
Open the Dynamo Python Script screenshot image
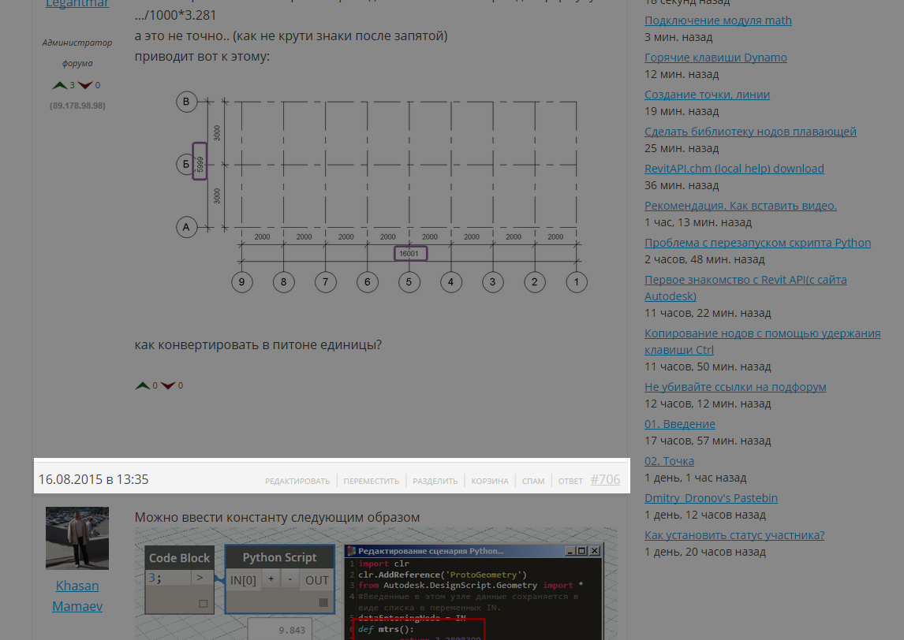(x=376, y=583)
